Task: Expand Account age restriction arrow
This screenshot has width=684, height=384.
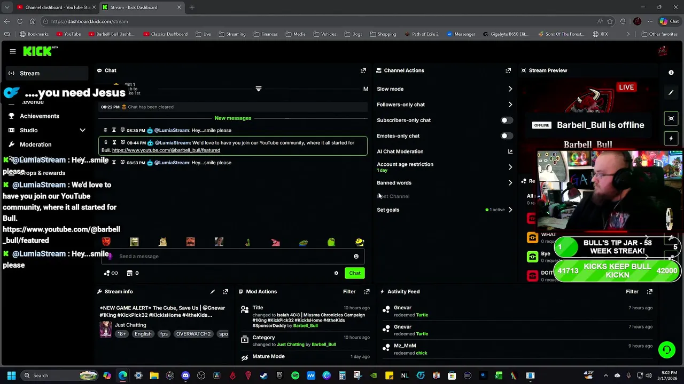Action: click(510, 167)
